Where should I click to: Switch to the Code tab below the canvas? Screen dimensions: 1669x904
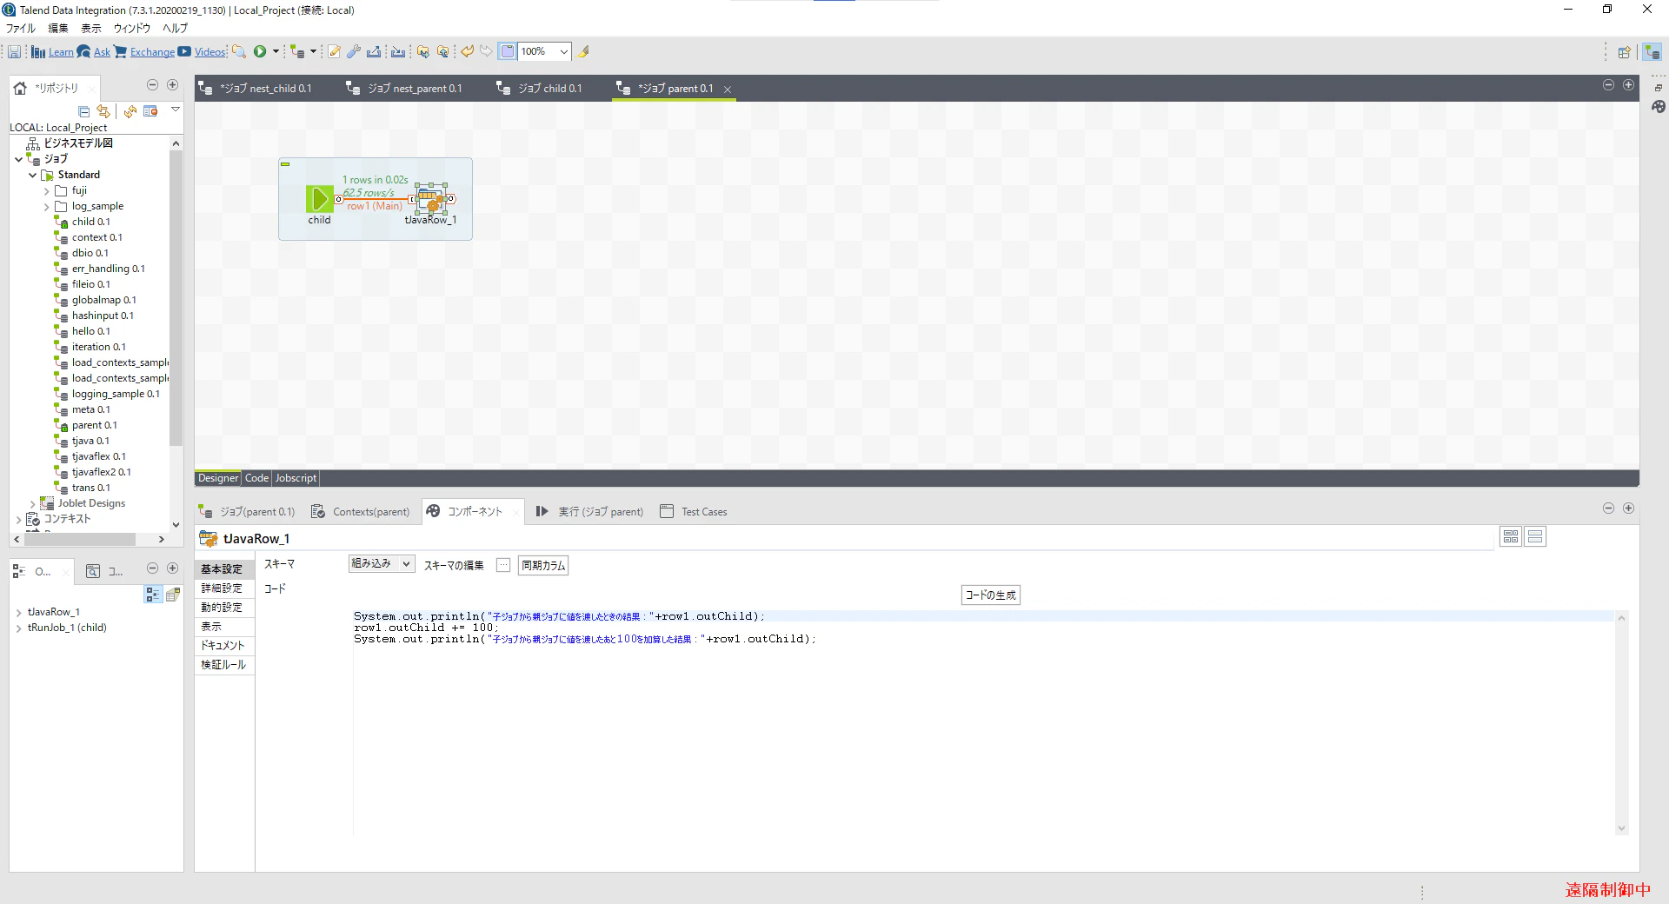click(x=256, y=478)
